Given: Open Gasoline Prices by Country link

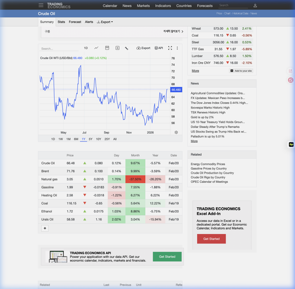Looking at the screenshot, I should click(x=208, y=169).
